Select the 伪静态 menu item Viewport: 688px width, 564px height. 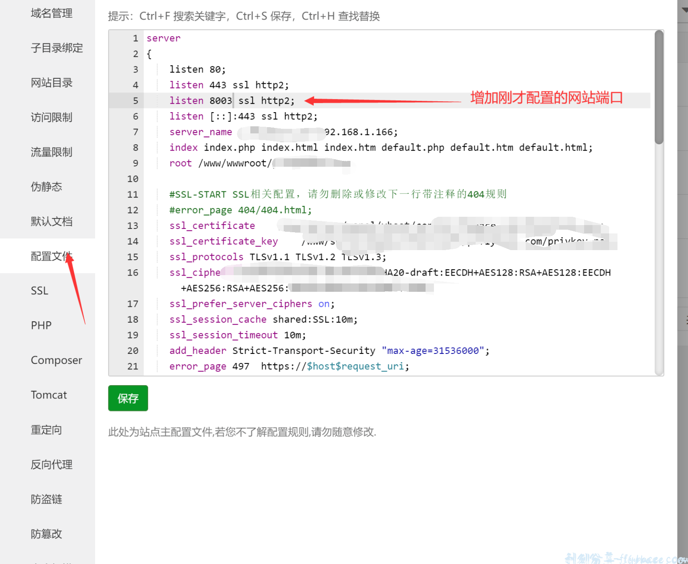[x=46, y=186]
